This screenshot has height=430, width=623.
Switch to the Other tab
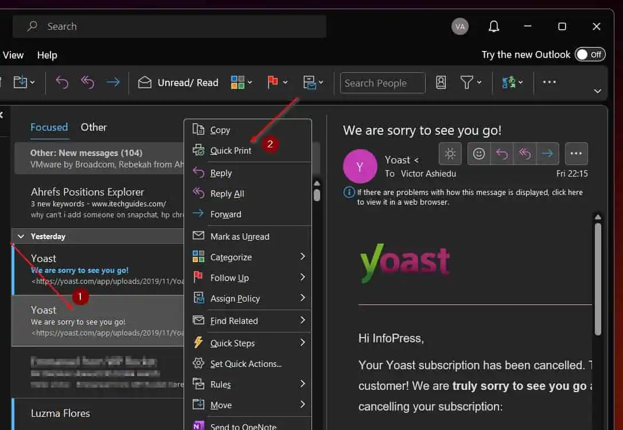(94, 127)
